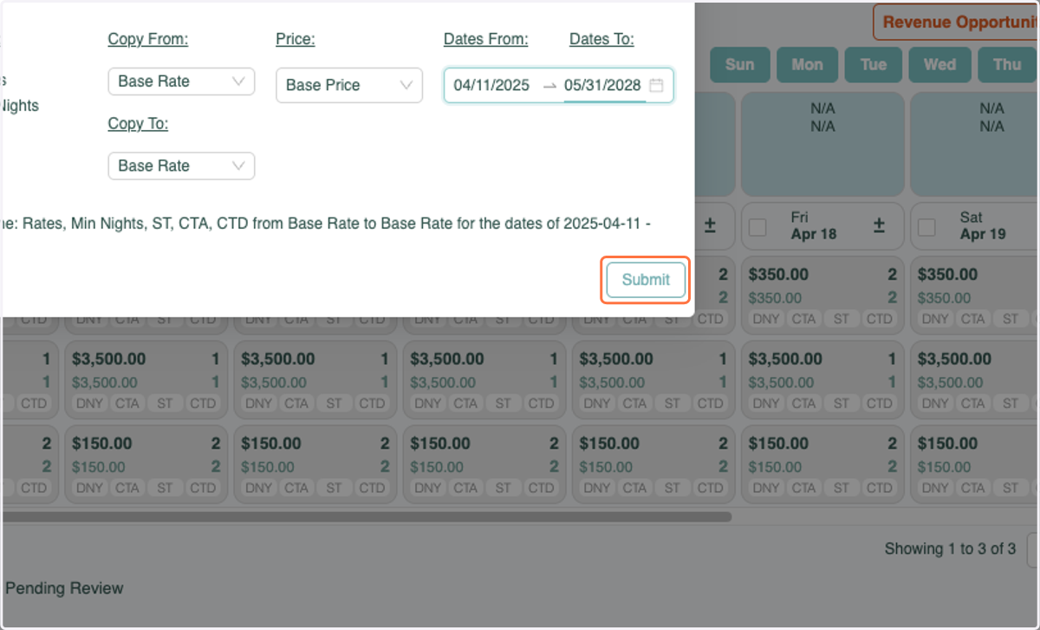Viewport: 1040px width, 630px height.
Task: Toggle ST on Sat $150.00 cell
Action: (x=1011, y=488)
